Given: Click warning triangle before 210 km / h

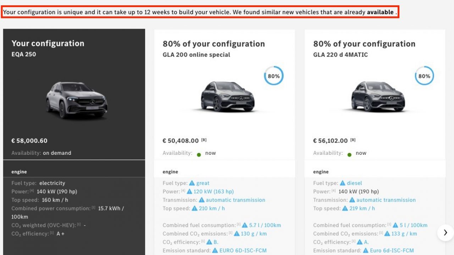Looking at the screenshot, I should 195,208.
